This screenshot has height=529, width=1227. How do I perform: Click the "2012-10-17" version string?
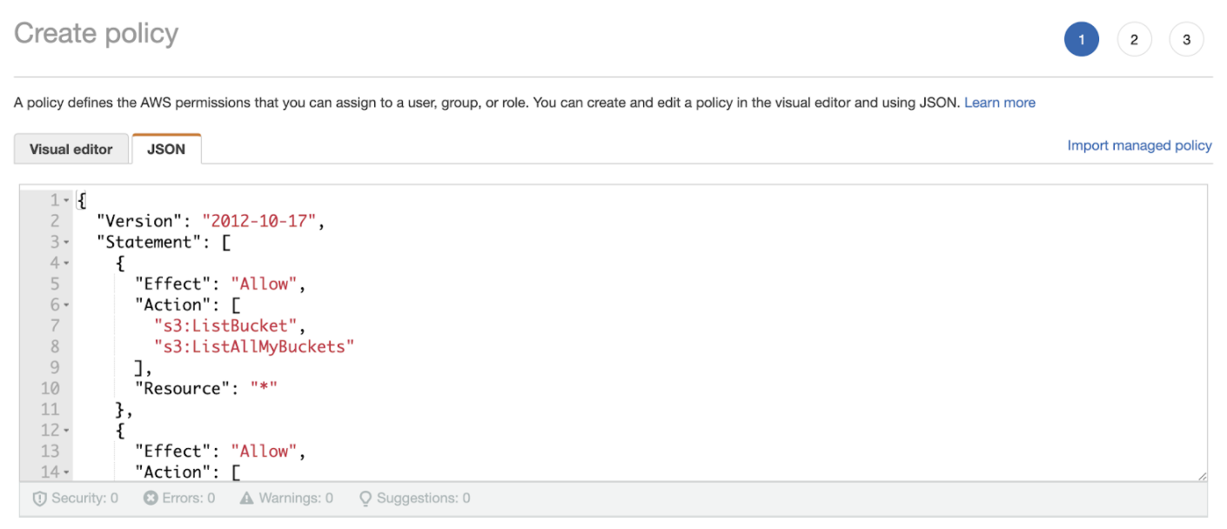tap(259, 221)
